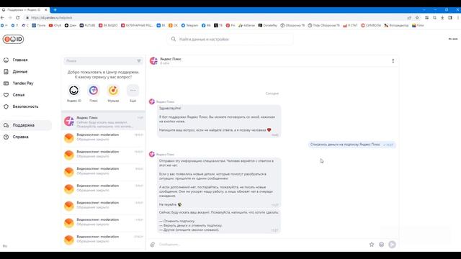
Task: Open the YouTube bookmark
Action: 55,26
